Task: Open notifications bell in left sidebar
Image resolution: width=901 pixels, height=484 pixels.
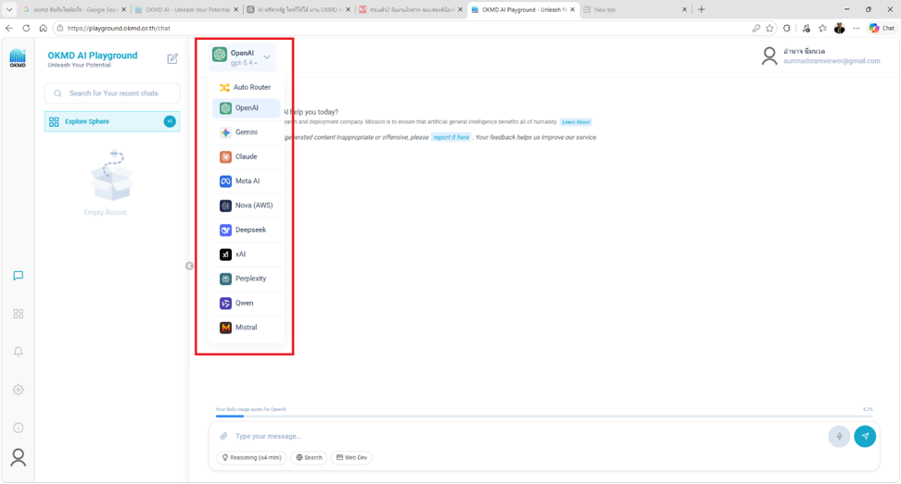Action: tap(19, 352)
